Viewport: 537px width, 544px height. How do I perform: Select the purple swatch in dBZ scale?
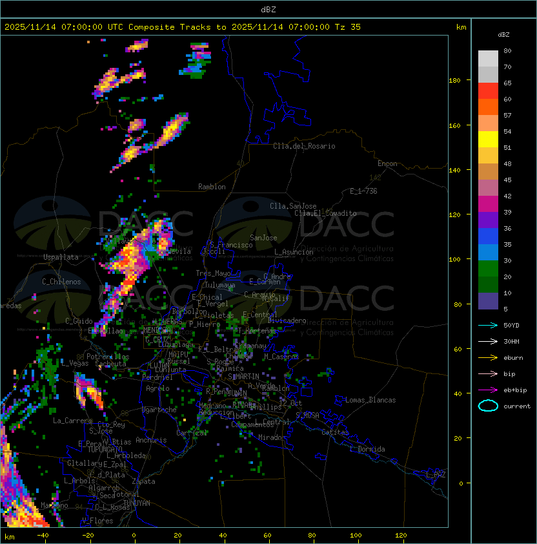[488, 220]
